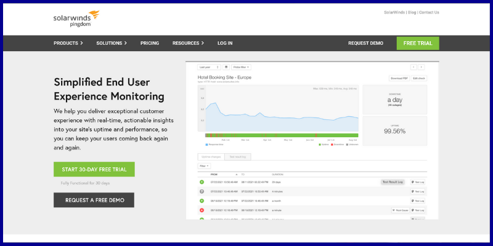Viewport: 493px width, 246px height.
Task: Click the Test Result Log tooltip label
Action: 393,182
